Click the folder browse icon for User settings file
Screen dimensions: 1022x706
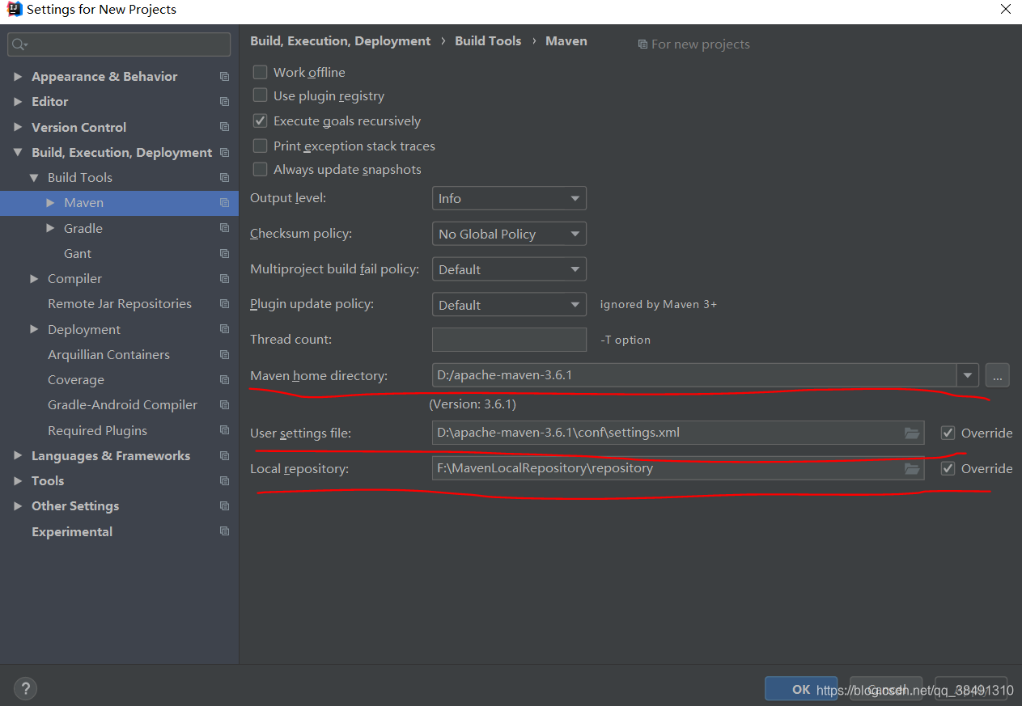[x=912, y=433]
